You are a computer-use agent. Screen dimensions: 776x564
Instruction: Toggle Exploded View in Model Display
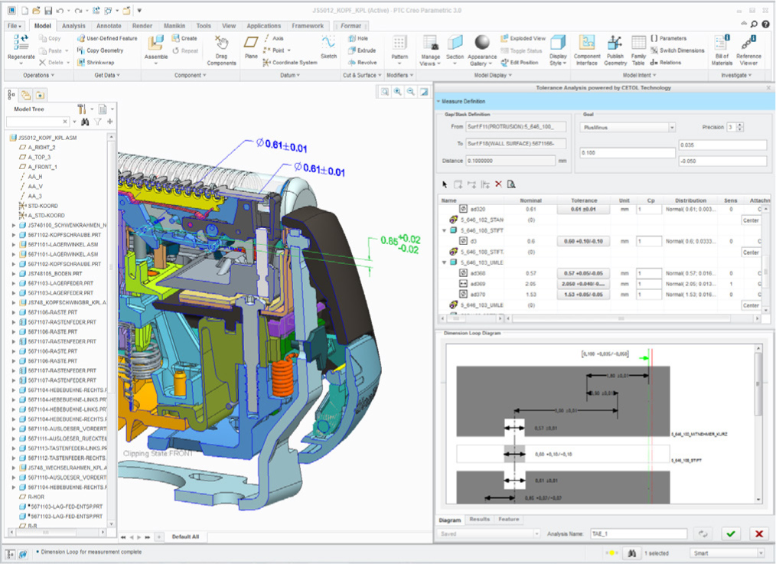click(x=523, y=38)
